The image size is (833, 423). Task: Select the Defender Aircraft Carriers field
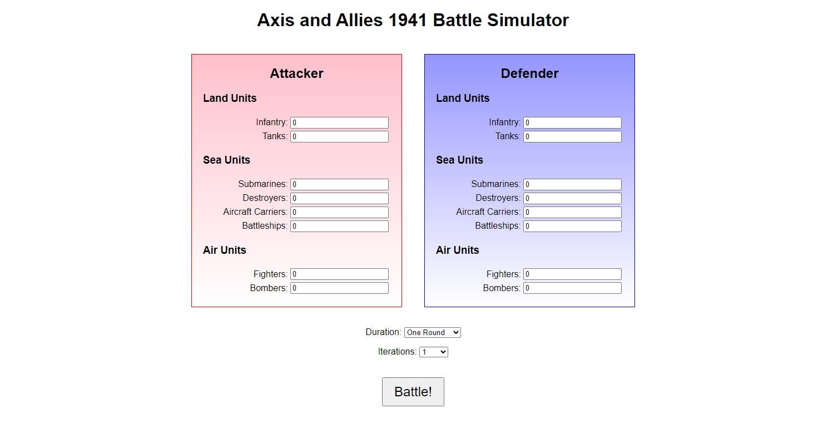(x=572, y=212)
